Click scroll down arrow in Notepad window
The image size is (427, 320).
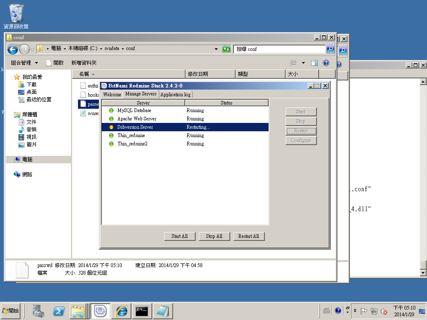tap(423, 273)
